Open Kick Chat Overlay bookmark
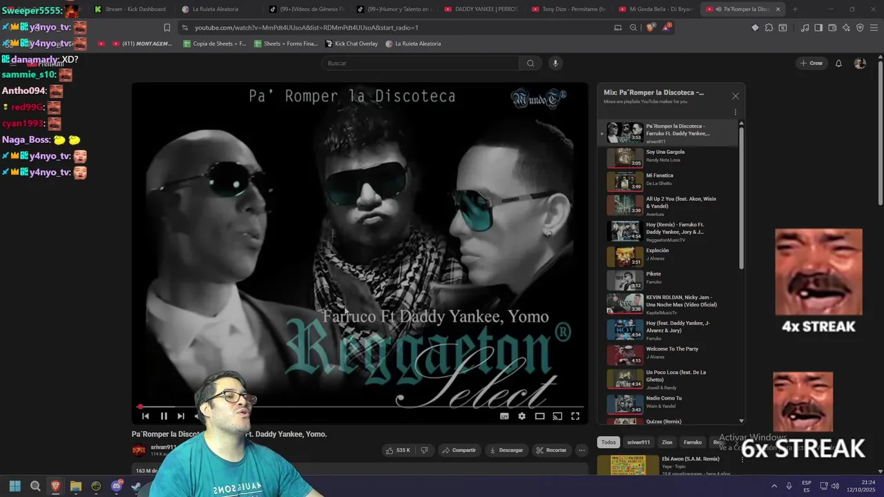 (x=352, y=43)
